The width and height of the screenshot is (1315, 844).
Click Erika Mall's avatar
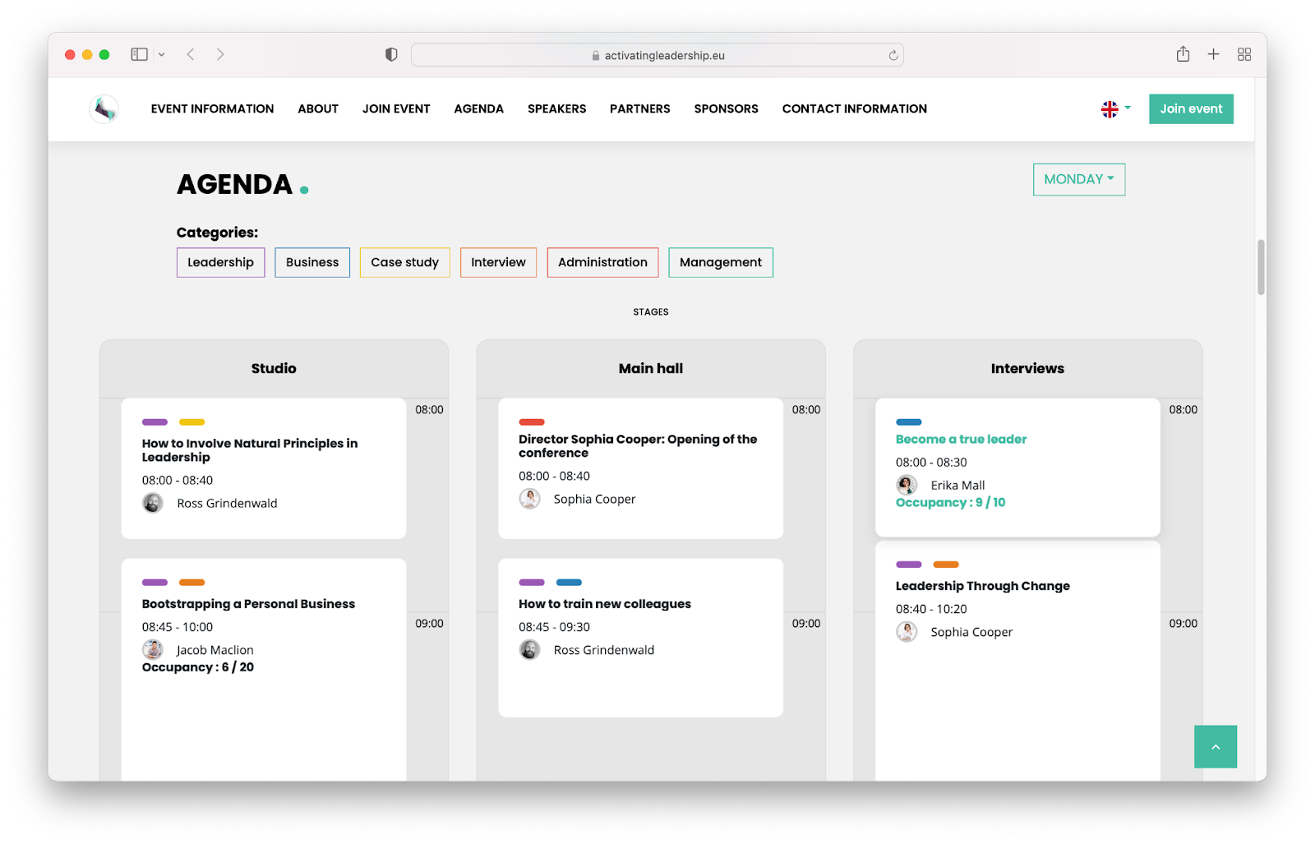point(907,485)
